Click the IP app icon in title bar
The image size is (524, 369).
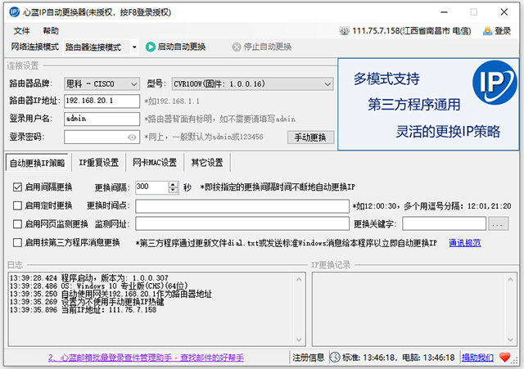(15, 12)
